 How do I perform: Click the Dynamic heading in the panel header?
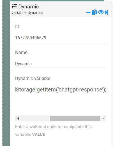coord(29,7)
